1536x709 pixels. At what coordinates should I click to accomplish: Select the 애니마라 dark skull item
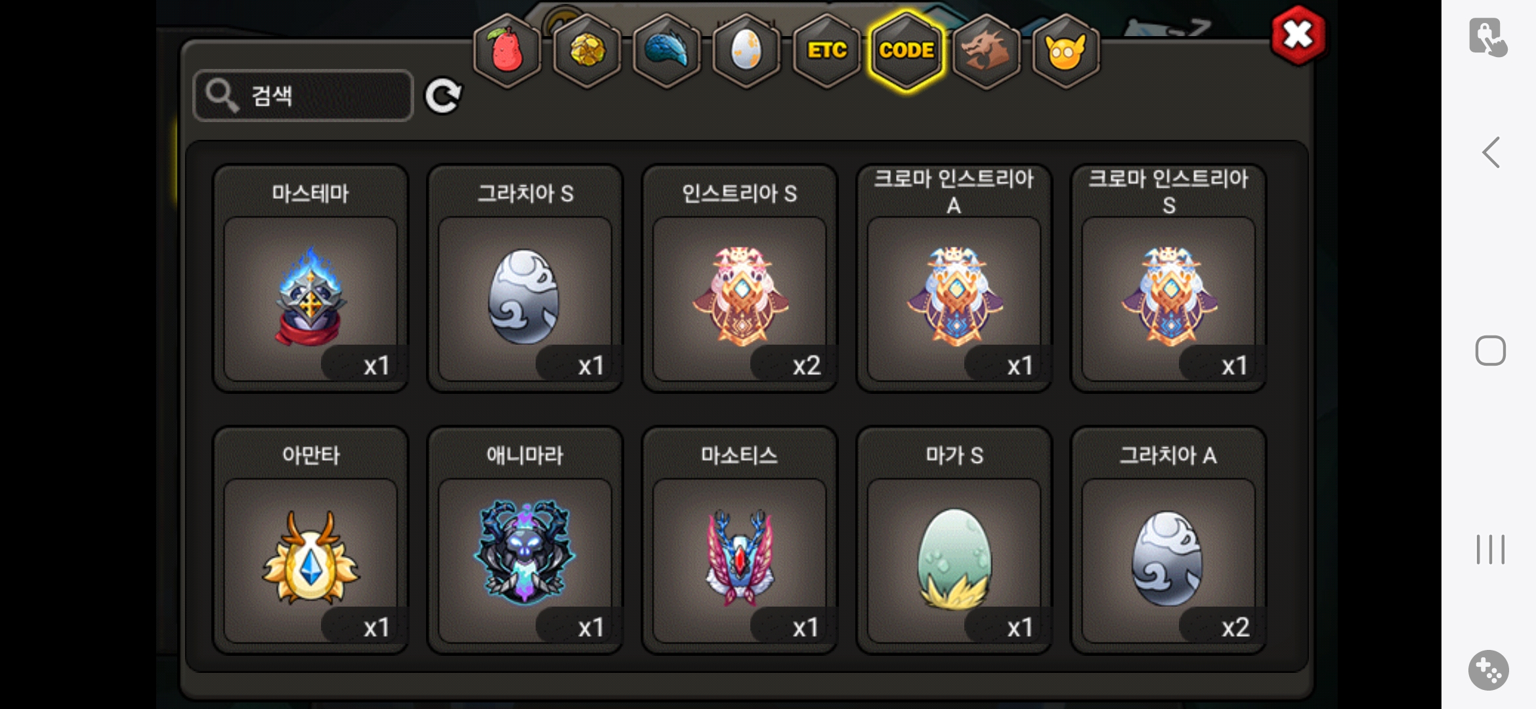[525, 540]
